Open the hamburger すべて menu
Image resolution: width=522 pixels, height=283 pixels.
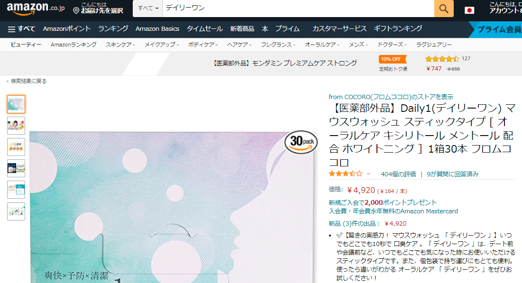coord(21,29)
